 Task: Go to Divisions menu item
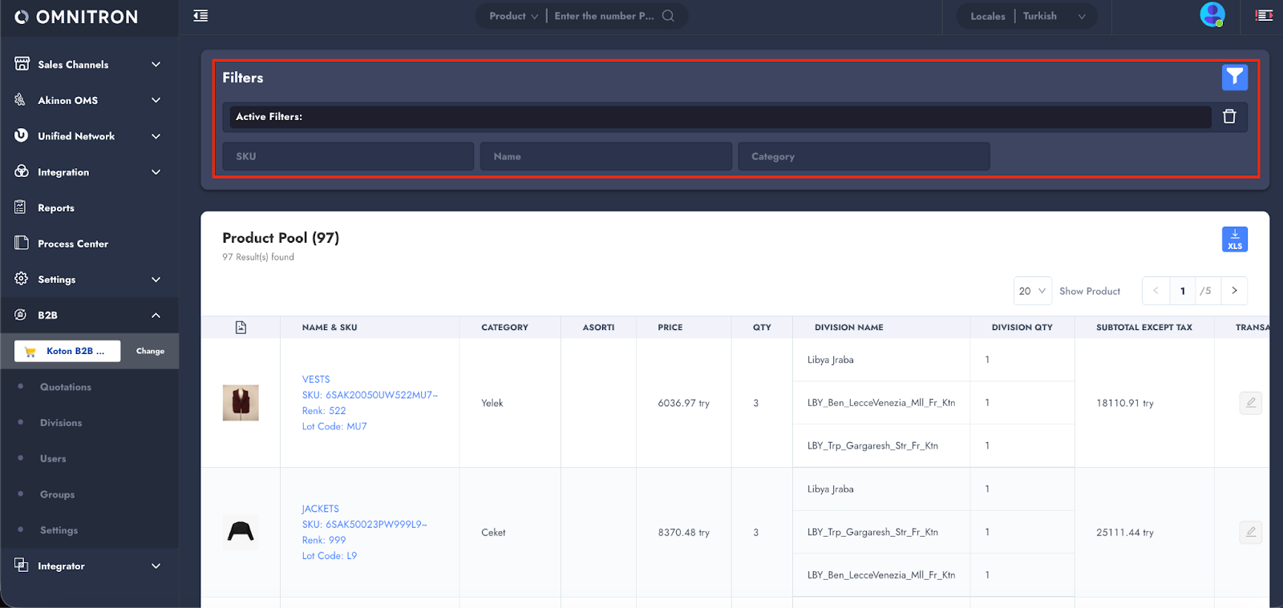point(61,423)
